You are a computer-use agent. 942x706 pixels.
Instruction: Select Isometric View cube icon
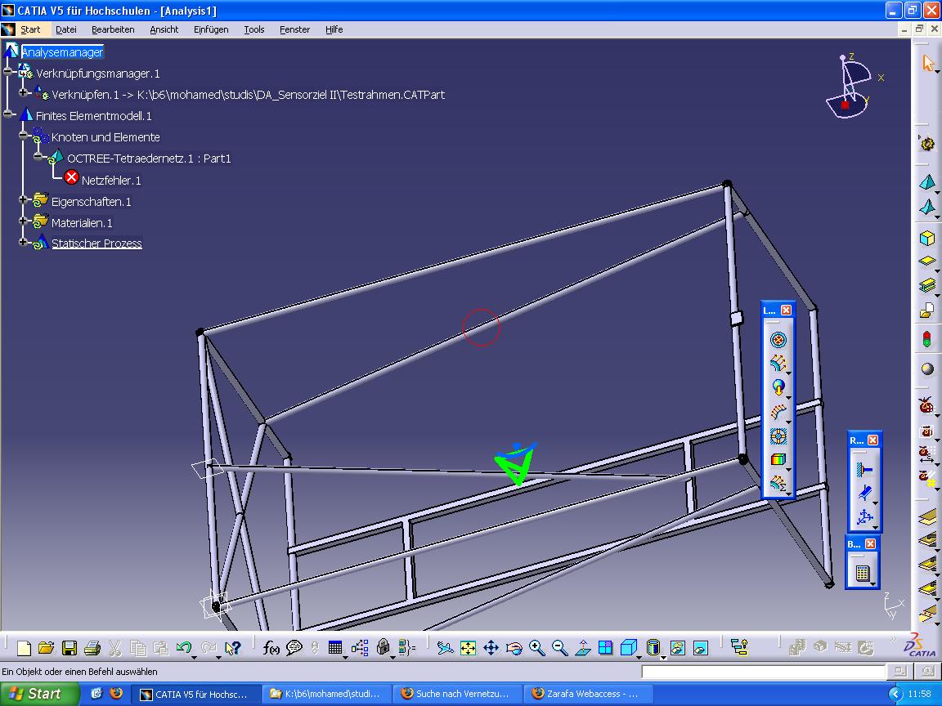click(628, 648)
